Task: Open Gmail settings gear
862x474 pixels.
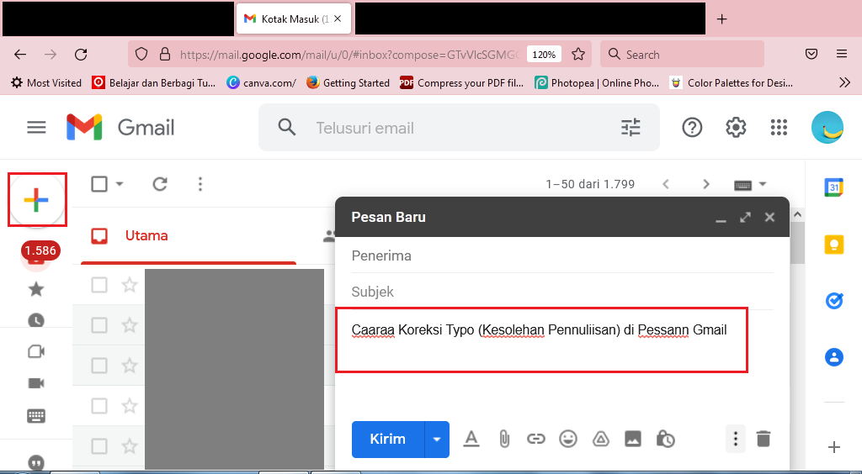Action: coord(736,128)
